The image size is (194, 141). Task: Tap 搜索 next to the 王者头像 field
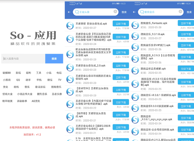[124, 12]
